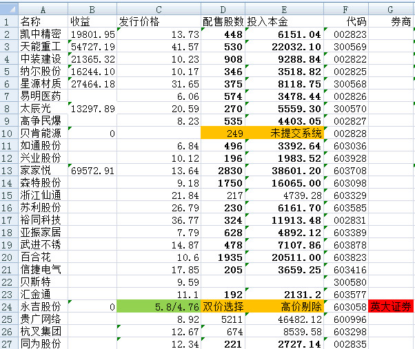Viewport: 415px width, 349px height.
Task: Click the 永吉股份 cell
Action: pyautogui.click(x=43, y=306)
